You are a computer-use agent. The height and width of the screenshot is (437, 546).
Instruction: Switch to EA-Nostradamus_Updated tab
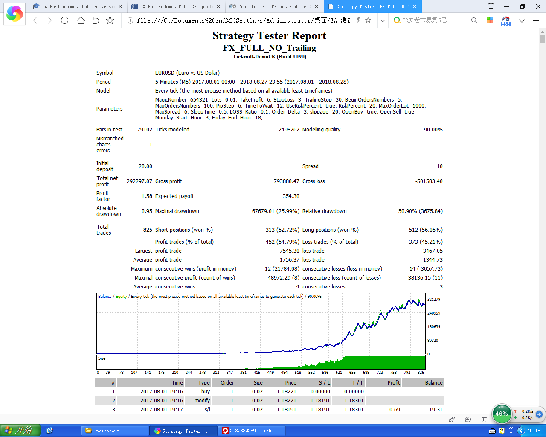click(77, 6)
